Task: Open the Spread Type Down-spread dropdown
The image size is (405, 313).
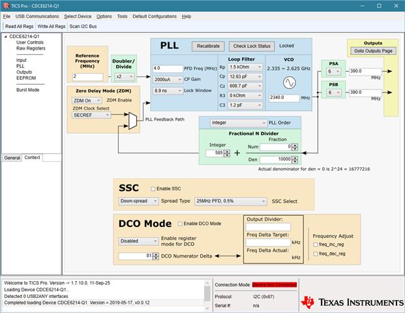Action: tap(138, 201)
